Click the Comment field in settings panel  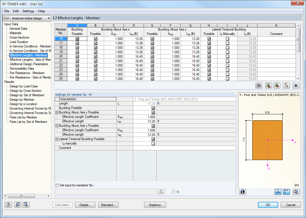[184, 148]
